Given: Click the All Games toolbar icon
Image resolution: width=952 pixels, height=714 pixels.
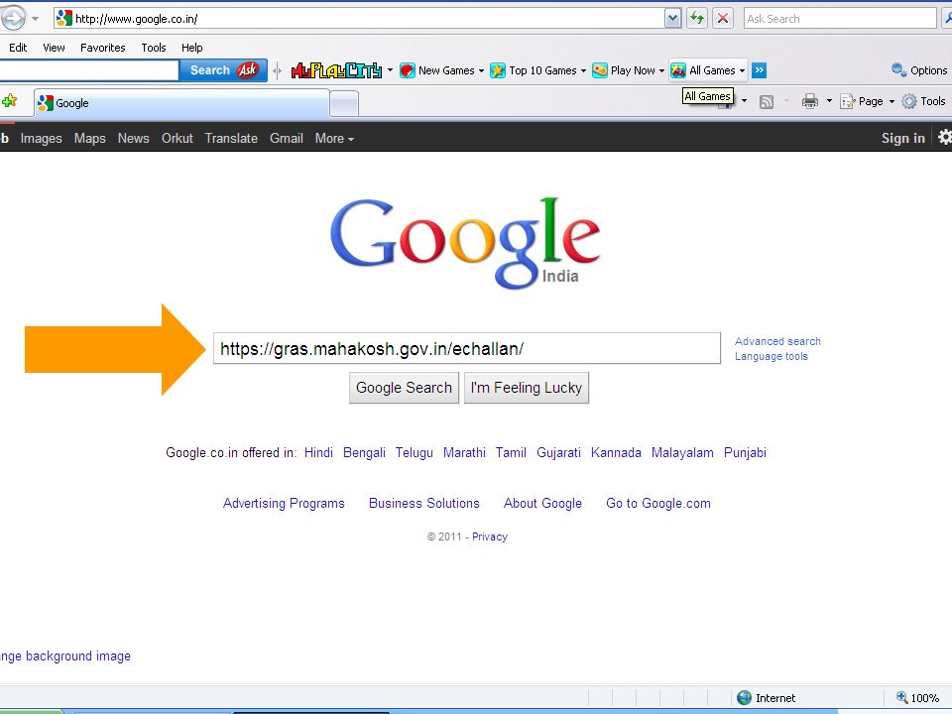Looking at the screenshot, I should coord(678,70).
